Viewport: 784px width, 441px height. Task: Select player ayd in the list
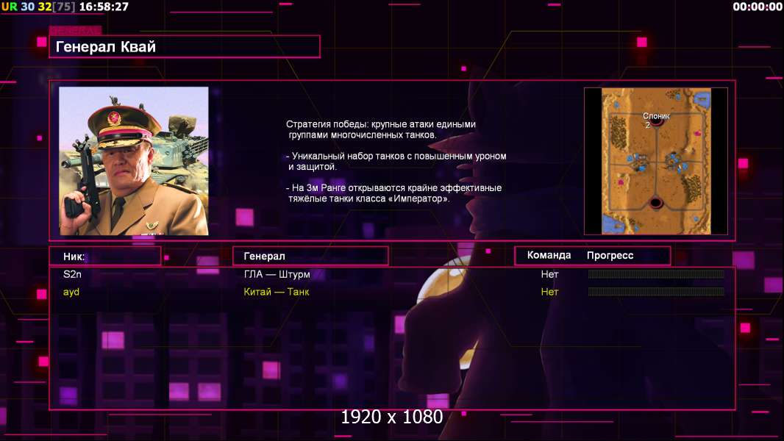coord(71,293)
